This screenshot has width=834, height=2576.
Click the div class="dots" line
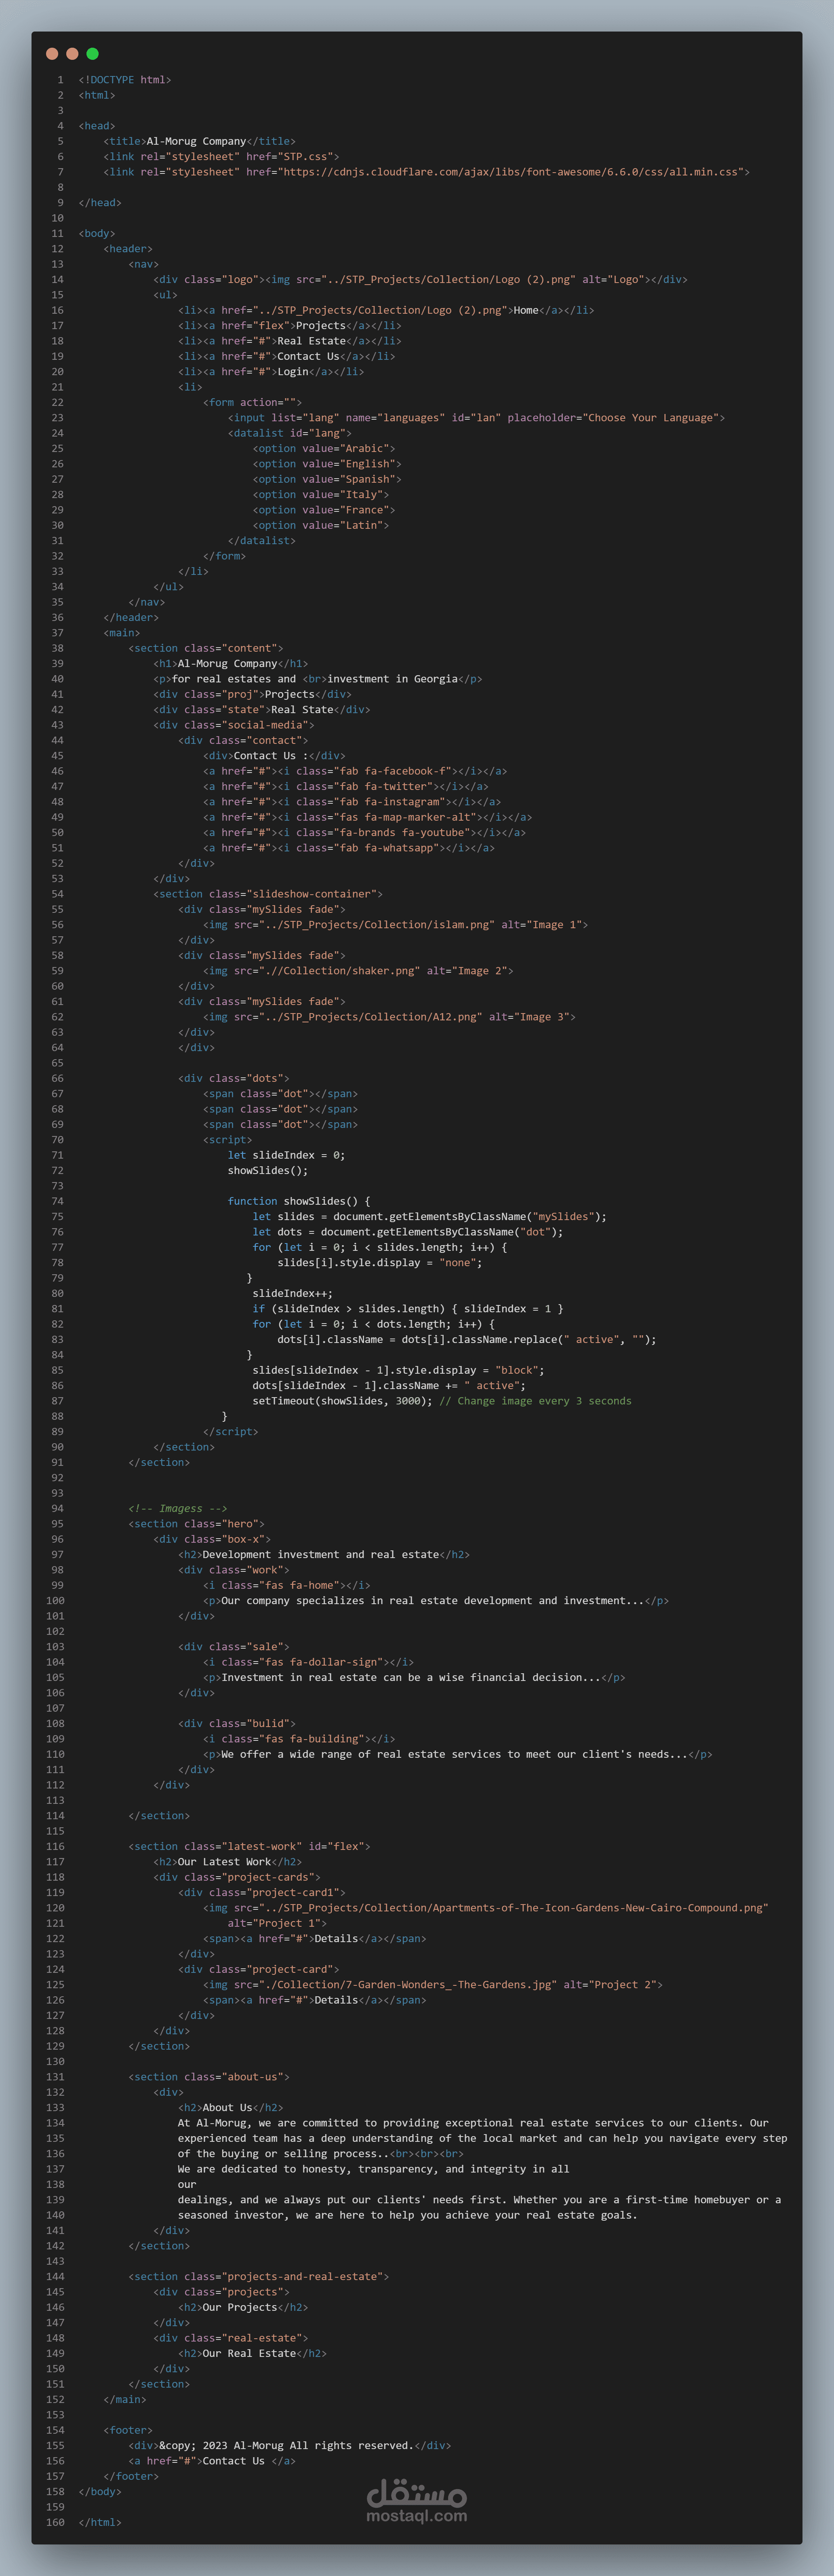(234, 1079)
